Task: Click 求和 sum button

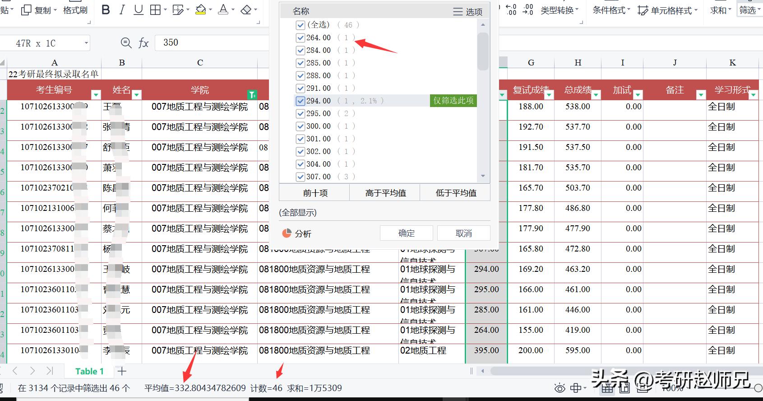Action: point(721,10)
